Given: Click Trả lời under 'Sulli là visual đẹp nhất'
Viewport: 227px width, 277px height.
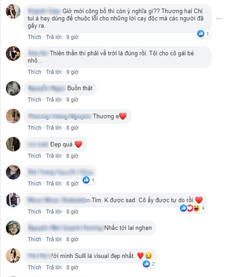Looking at the screenshot, I should (54, 267).
